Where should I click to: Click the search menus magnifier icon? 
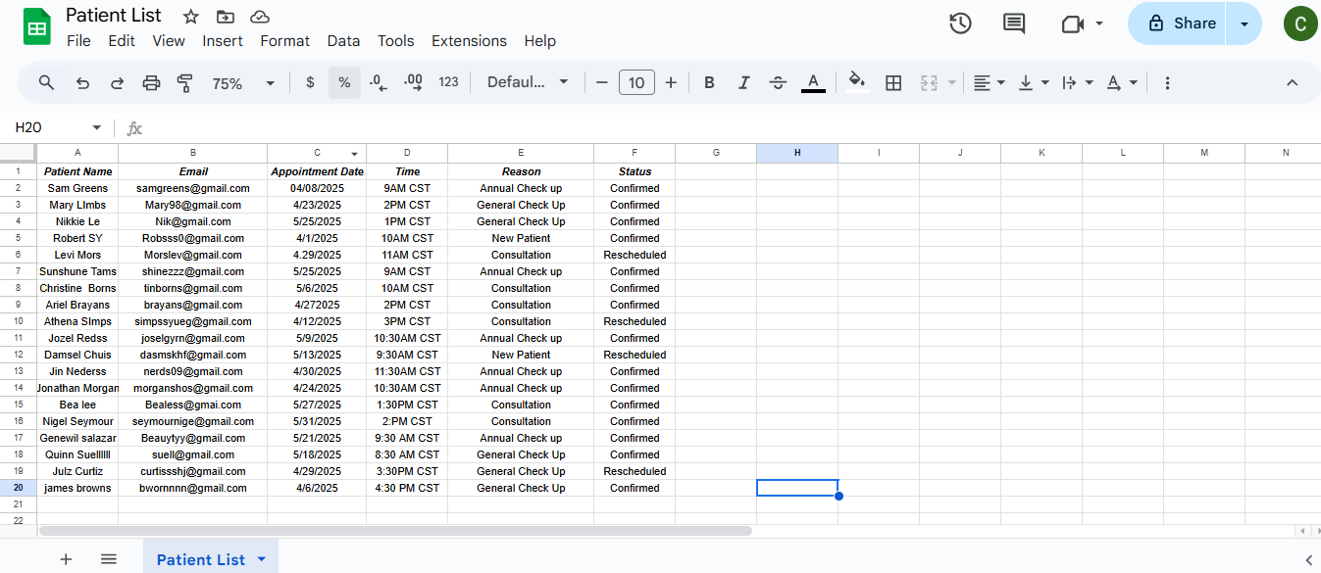point(46,83)
